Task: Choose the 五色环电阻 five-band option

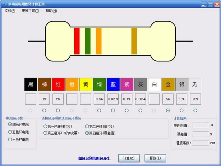Action: (10, 132)
